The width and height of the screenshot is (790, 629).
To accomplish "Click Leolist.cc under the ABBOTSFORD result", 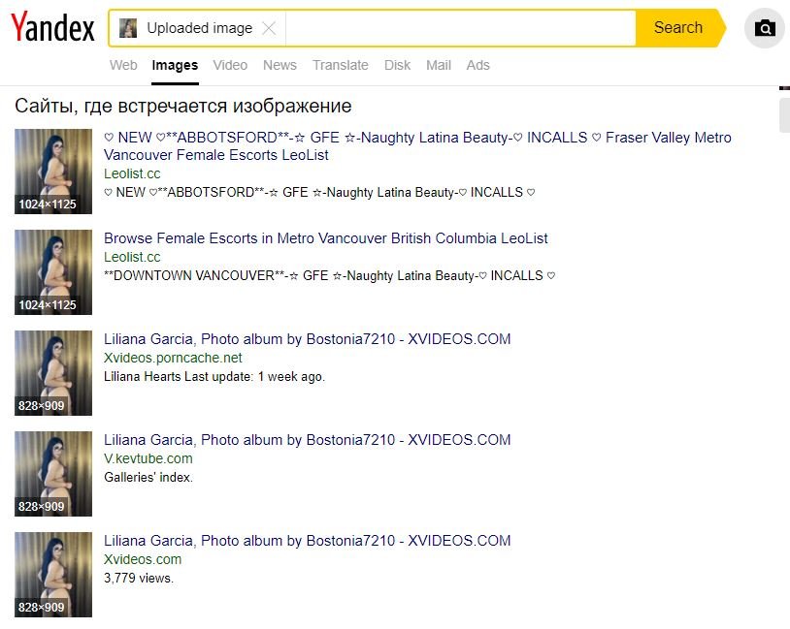I will 132,173.
